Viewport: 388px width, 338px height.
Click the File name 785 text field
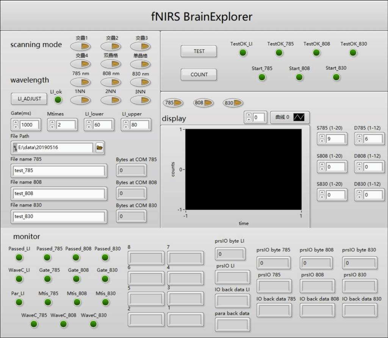coord(58,171)
